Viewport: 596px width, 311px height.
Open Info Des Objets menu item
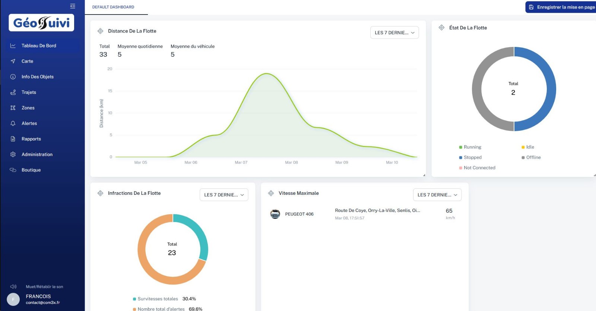coord(42,77)
